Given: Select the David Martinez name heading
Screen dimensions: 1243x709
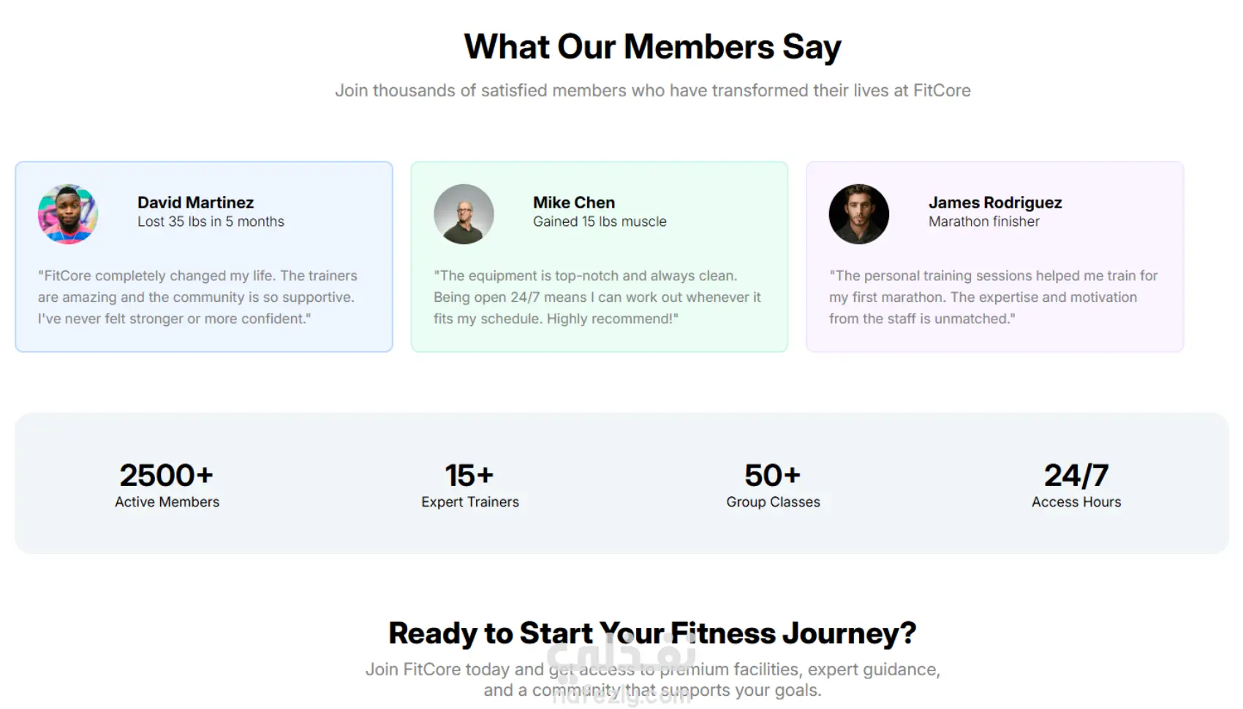Looking at the screenshot, I should pos(195,202).
